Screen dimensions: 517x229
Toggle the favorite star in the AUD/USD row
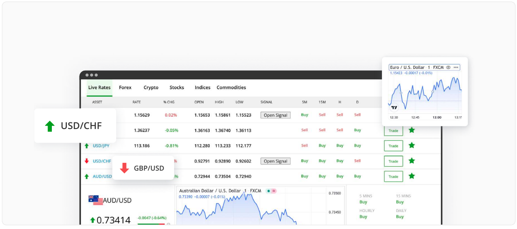tap(411, 176)
